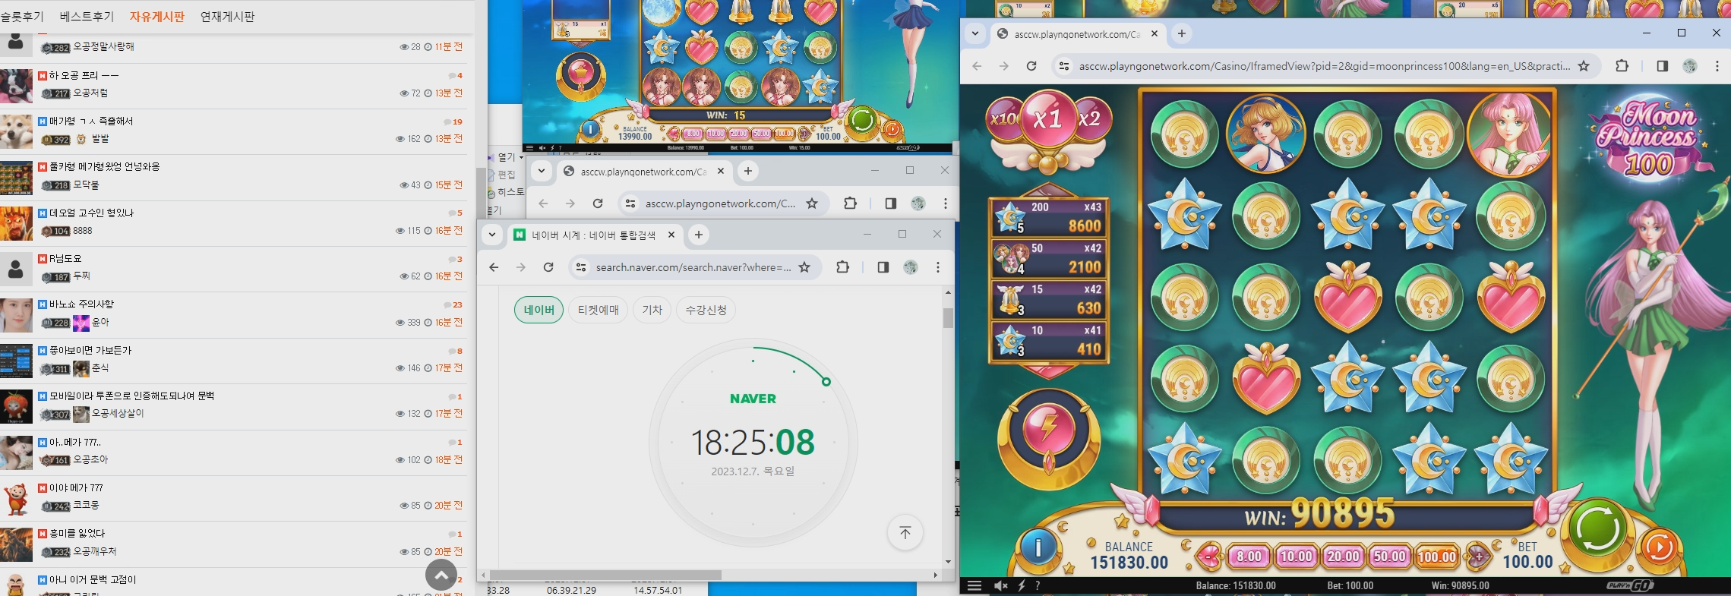Select the 50.00 bet chip

(1390, 557)
